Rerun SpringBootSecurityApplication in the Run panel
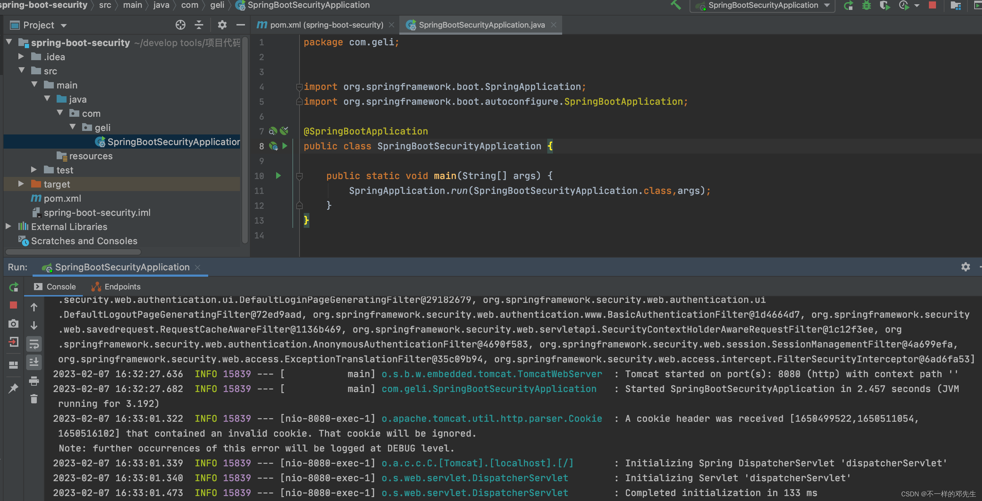 pos(13,287)
